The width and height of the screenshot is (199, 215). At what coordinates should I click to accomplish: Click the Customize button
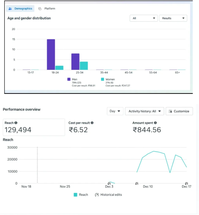[179, 111]
